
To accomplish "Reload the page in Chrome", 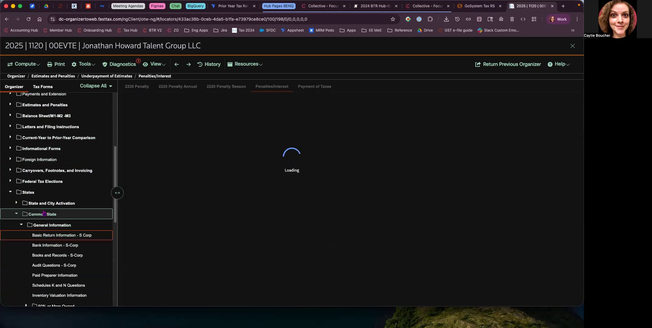I will [x=29, y=19].
